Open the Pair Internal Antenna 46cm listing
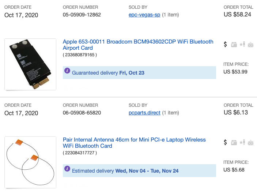The image size is (257, 192). (134, 143)
